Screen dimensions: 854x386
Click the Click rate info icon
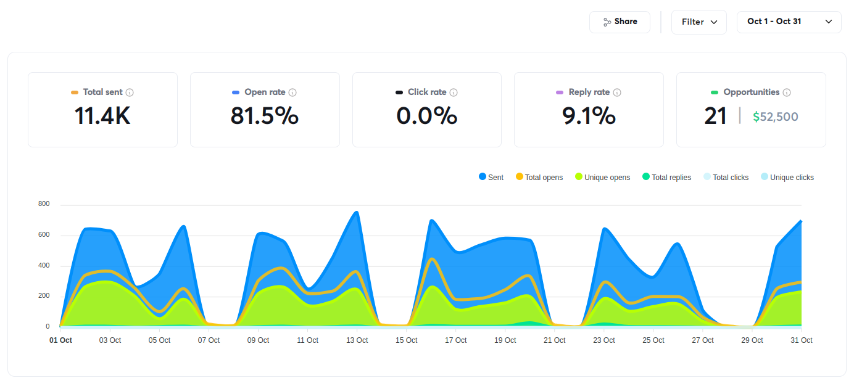[454, 92]
